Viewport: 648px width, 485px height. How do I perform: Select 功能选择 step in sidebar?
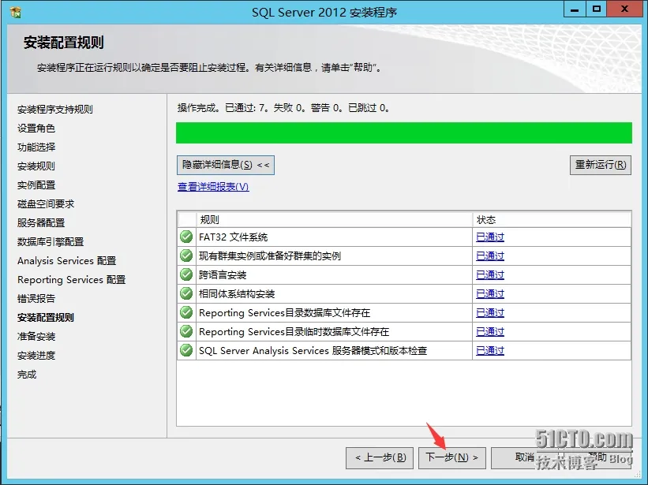[x=36, y=147]
